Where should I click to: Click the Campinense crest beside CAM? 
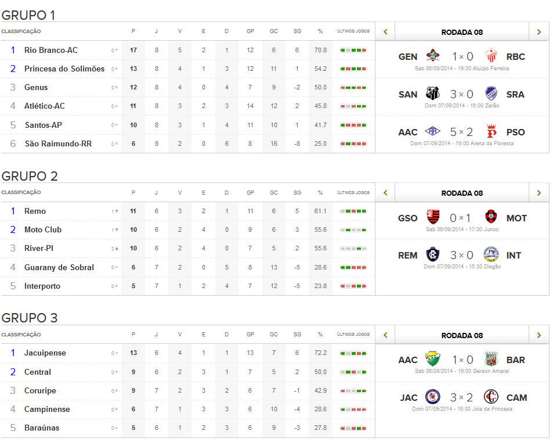(x=493, y=397)
